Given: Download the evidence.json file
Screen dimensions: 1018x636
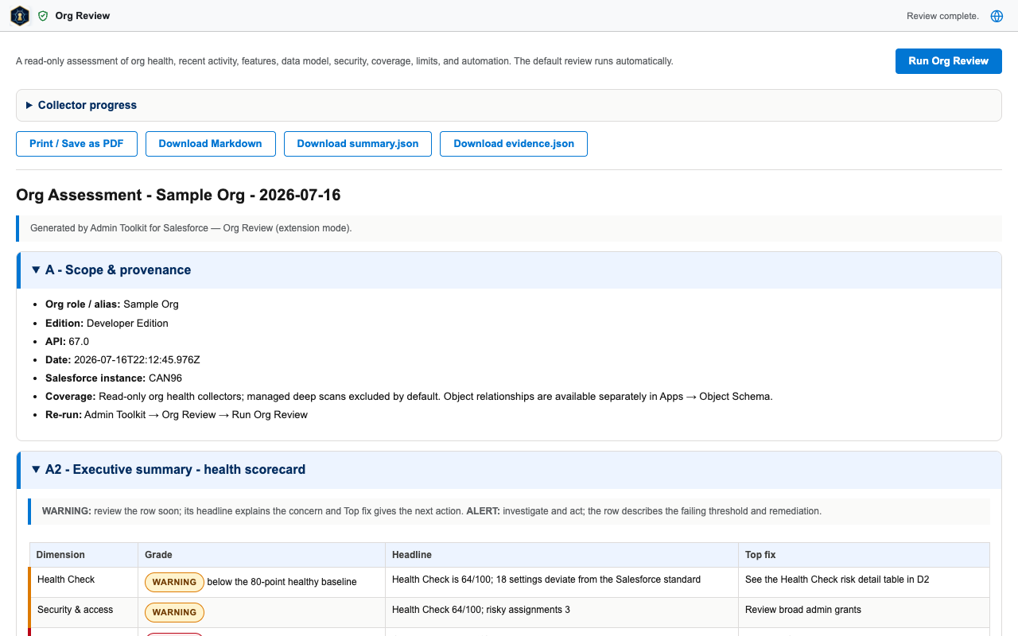Looking at the screenshot, I should coord(514,144).
